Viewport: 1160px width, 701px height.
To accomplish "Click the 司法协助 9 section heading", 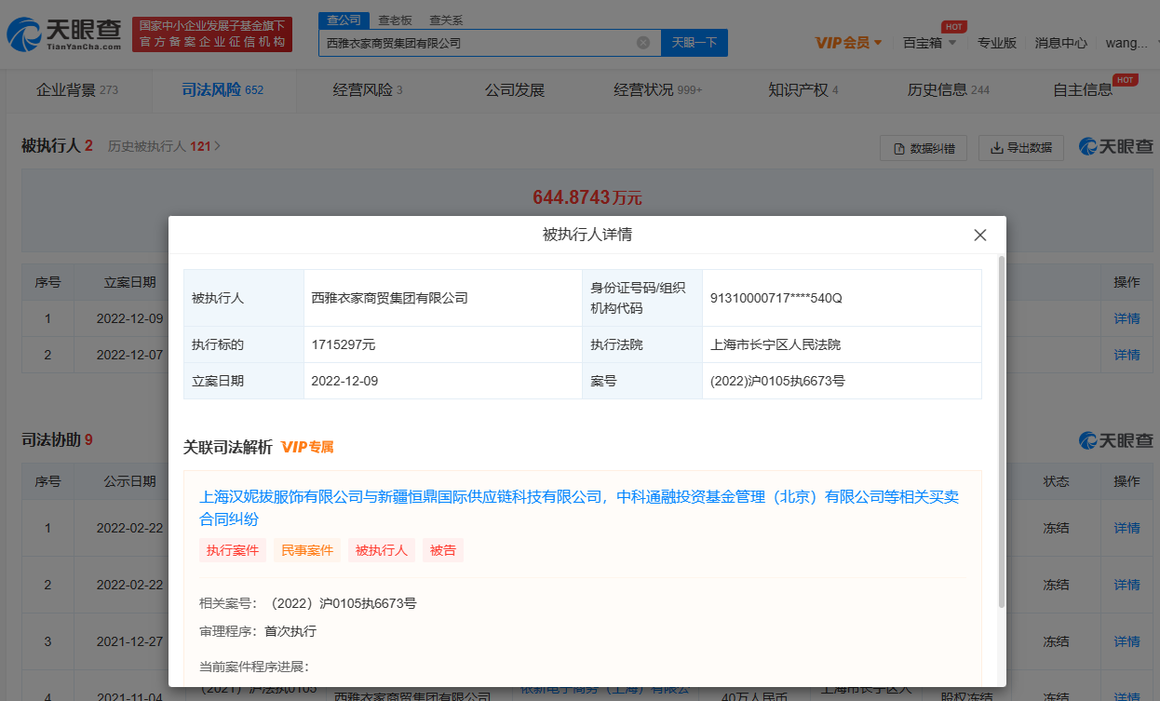I will (x=57, y=439).
